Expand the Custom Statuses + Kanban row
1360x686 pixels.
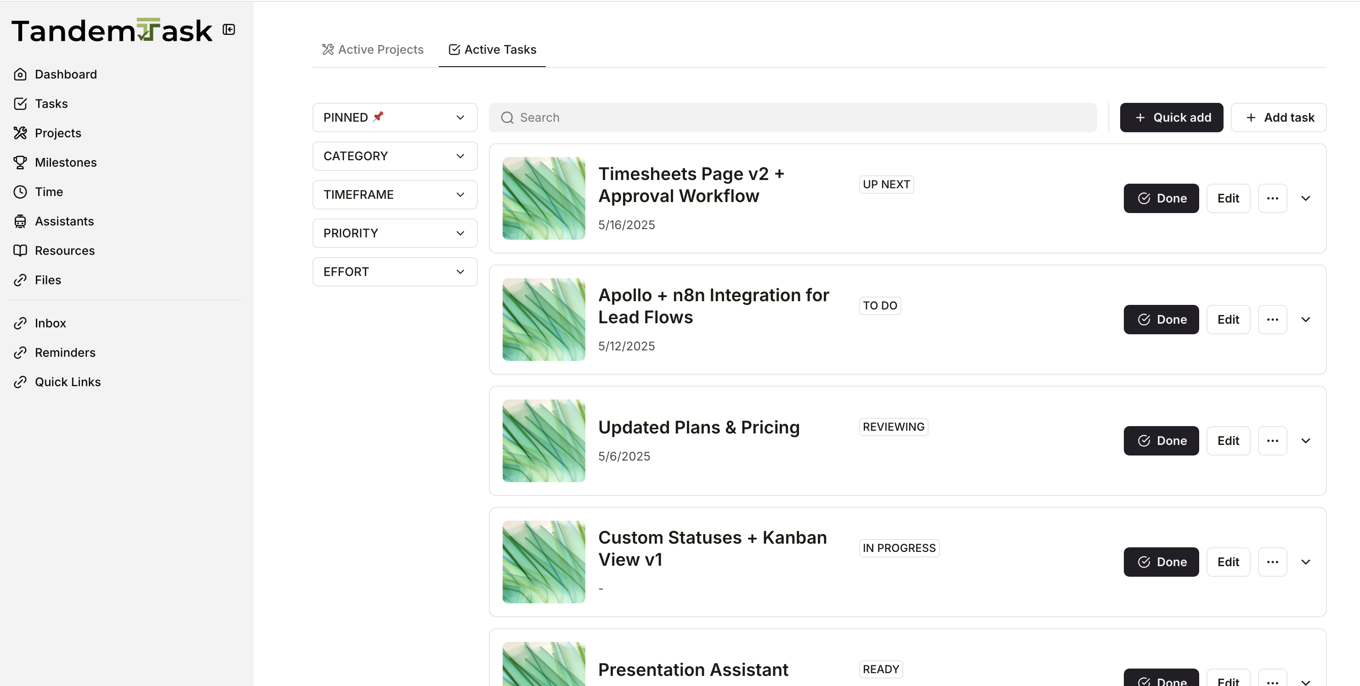pyautogui.click(x=1306, y=562)
